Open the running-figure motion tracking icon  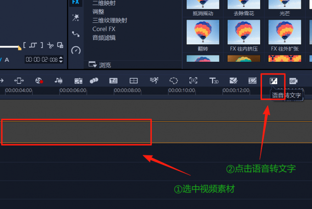point(154,80)
